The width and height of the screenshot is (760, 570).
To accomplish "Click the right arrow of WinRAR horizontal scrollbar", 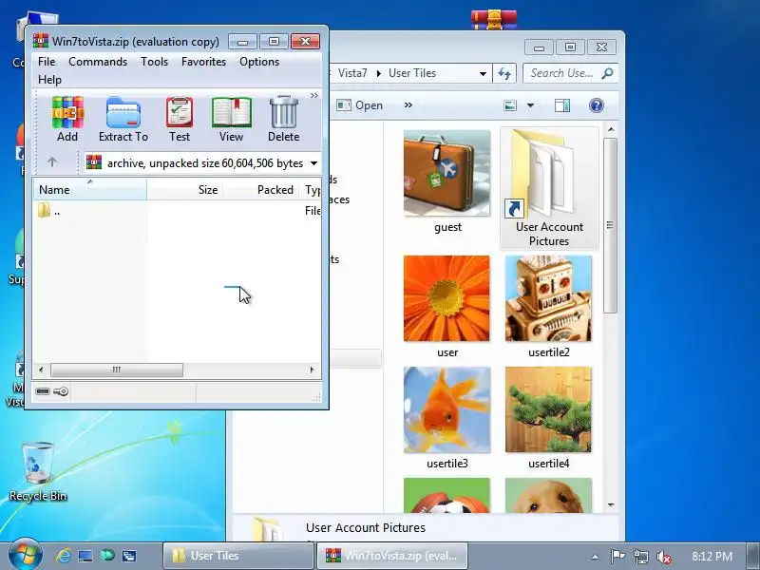I will point(313,370).
